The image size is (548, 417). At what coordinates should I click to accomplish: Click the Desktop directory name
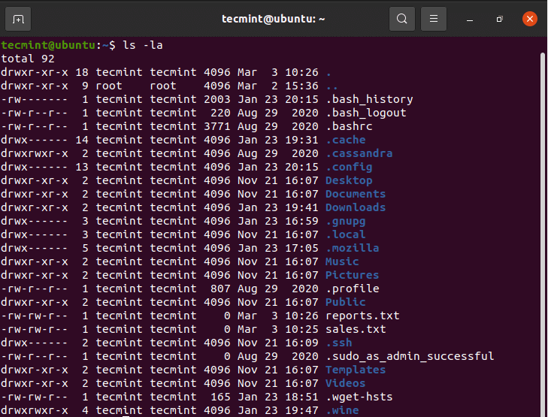tap(349, 180)
